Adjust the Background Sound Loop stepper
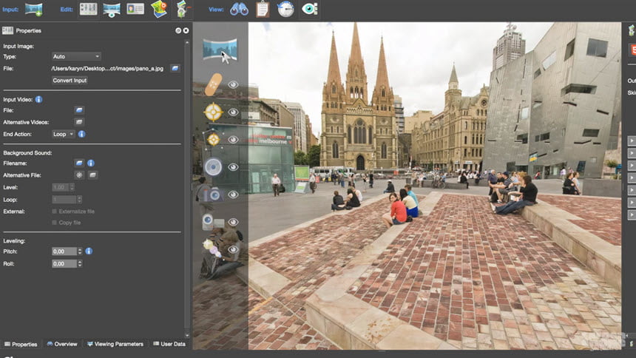The image size is (636, 358). tap(80, 199)
